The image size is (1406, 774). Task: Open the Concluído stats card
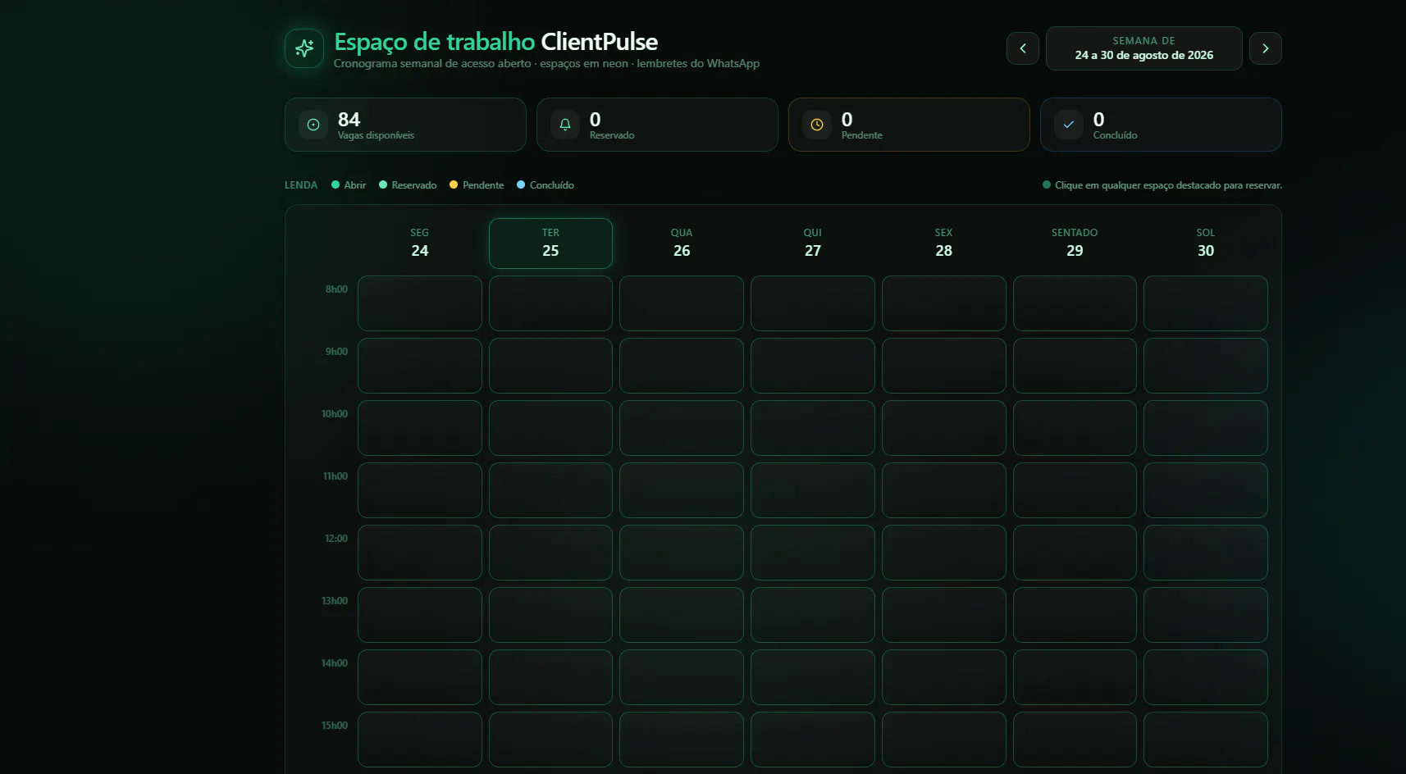pos(1161,125)
